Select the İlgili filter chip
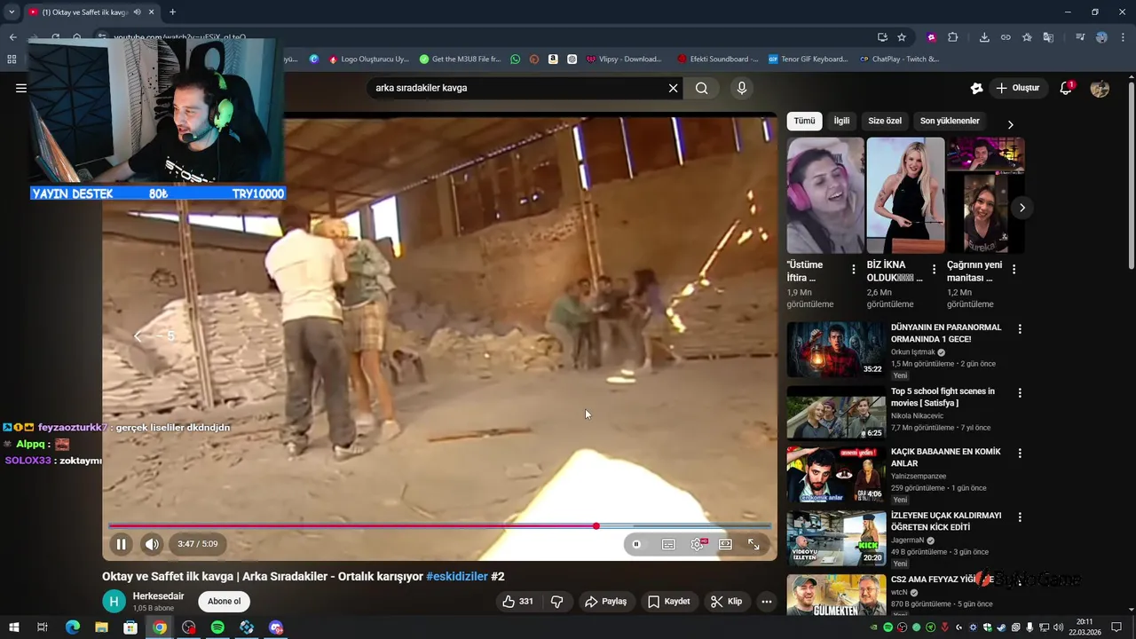This screenshot has height=639, width=1136. click(x=841, y=121)
